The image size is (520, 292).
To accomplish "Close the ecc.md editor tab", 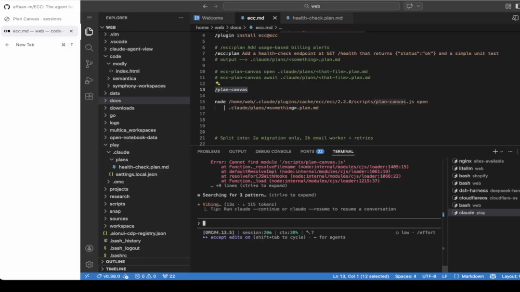I will (274, 18).
